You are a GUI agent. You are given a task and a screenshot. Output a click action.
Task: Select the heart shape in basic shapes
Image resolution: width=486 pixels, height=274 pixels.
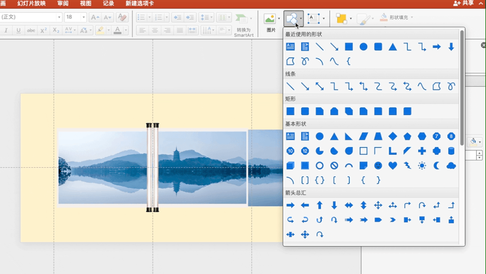[x=393, y=166]
